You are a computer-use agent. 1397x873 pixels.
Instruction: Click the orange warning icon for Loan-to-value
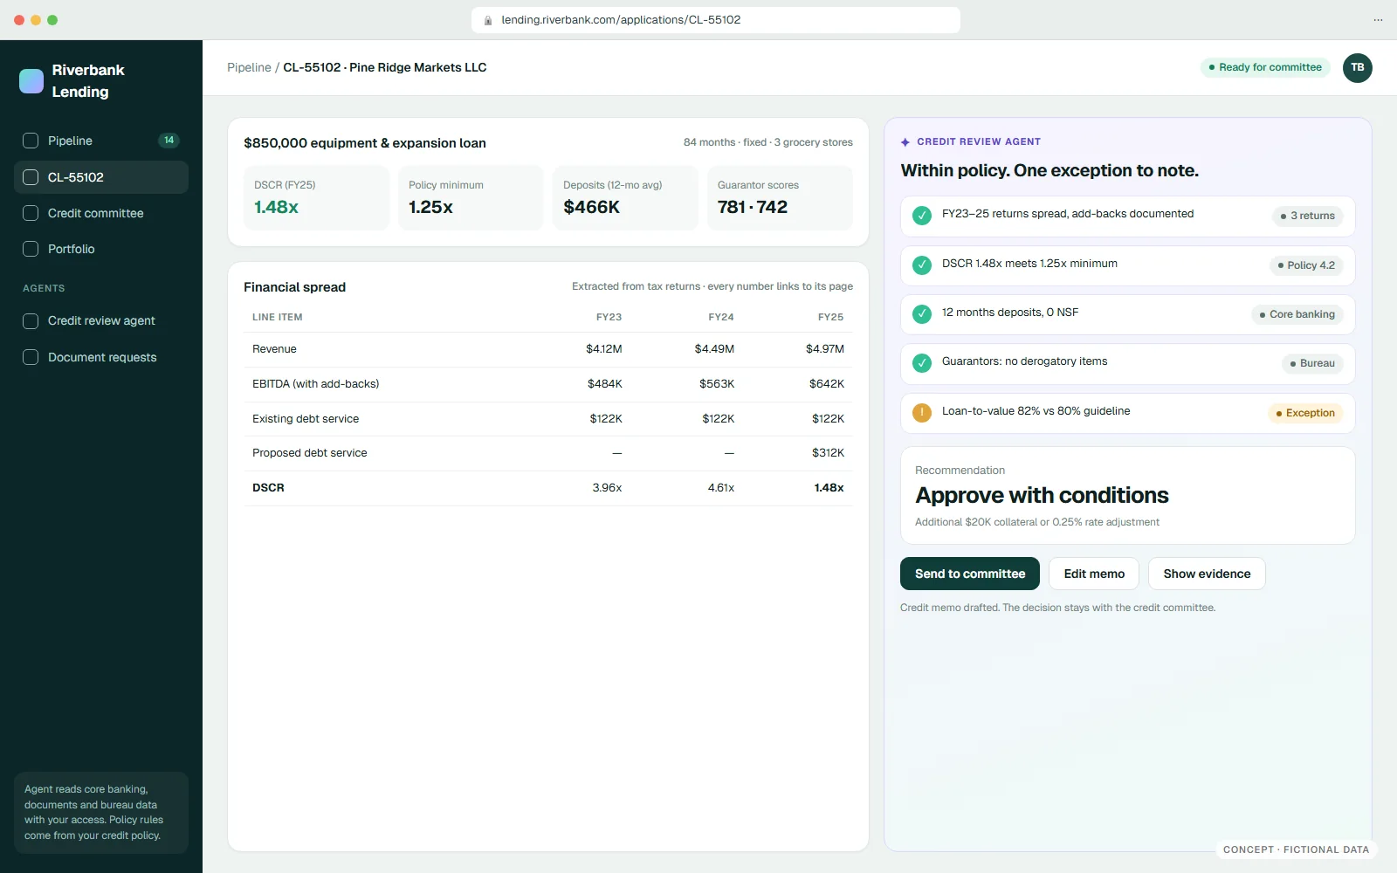922,412
